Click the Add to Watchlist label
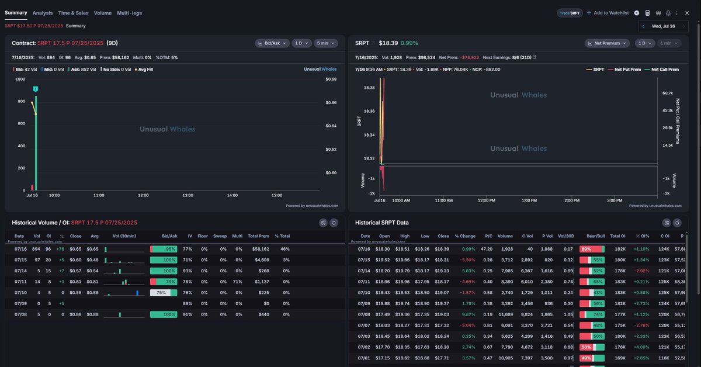 (x=611, y=13)
